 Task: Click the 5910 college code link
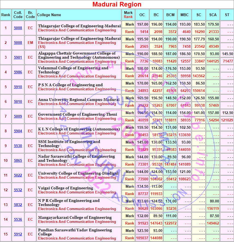click(18, 87)
